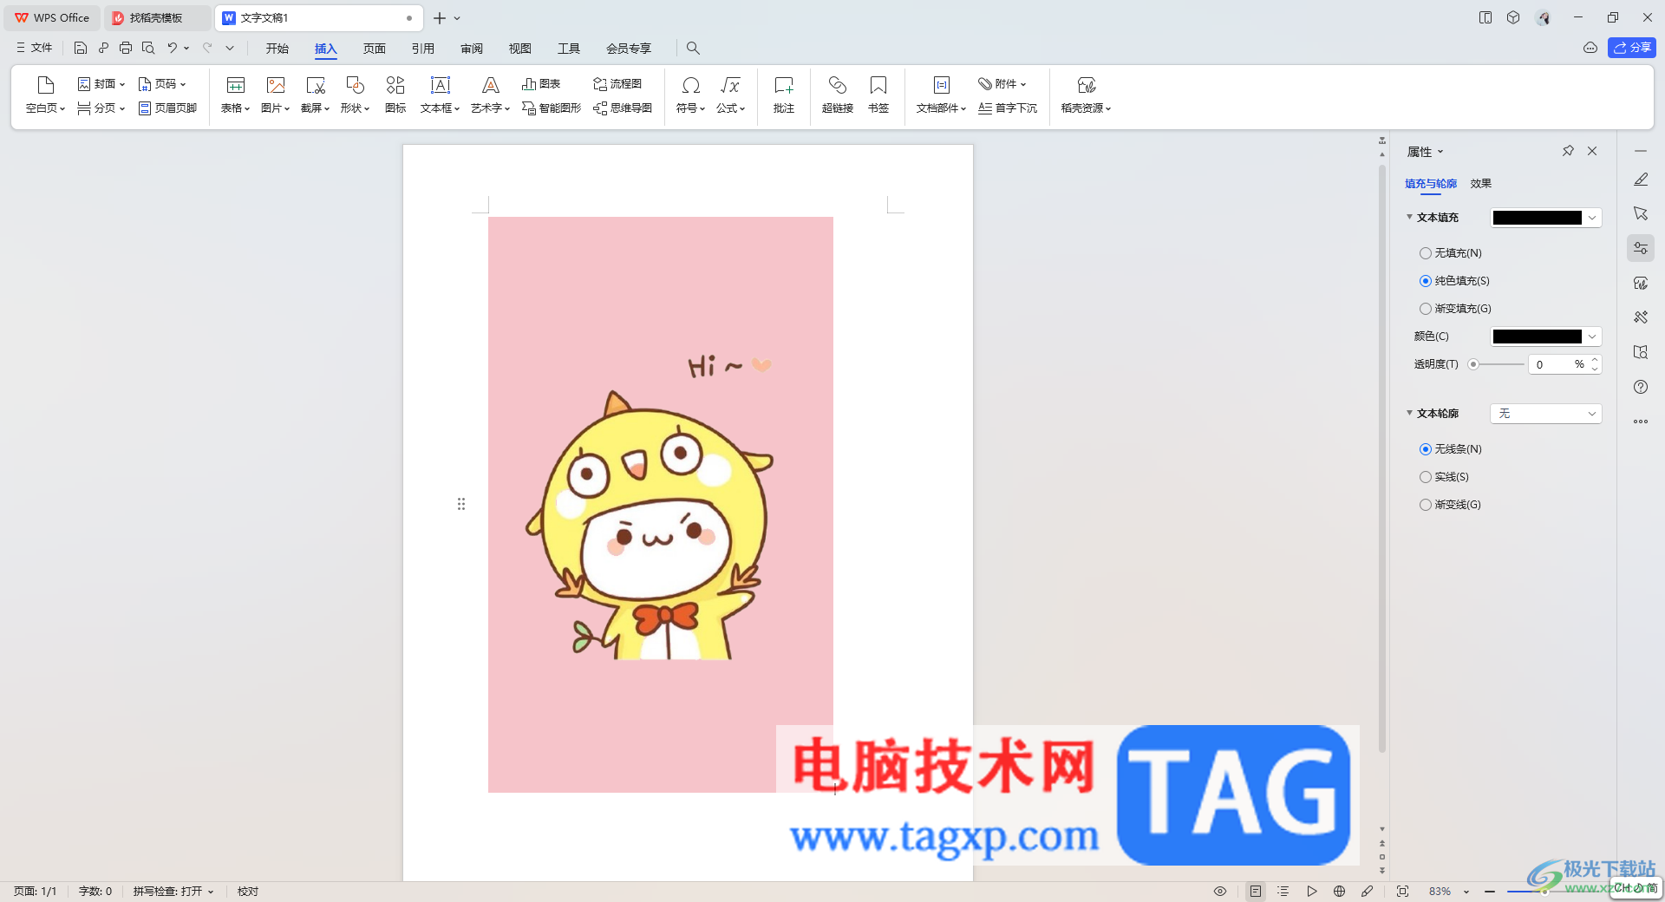Open the Page (页面) tab
Screen dimensions: 1665x902
pyautogui.click(x=375, y=49)
